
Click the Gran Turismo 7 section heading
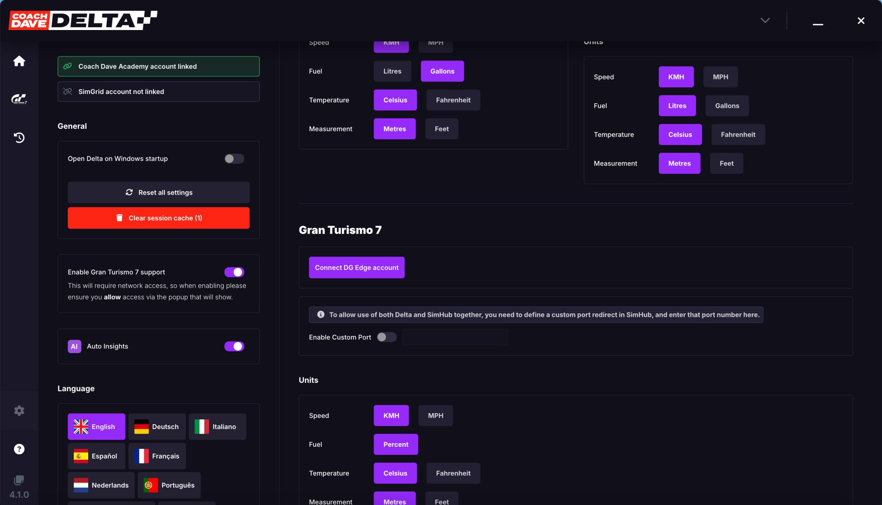[x=340, y=230]
